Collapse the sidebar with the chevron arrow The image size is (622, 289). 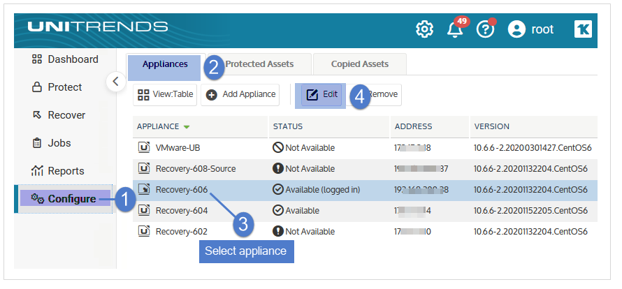pos(116,81)
